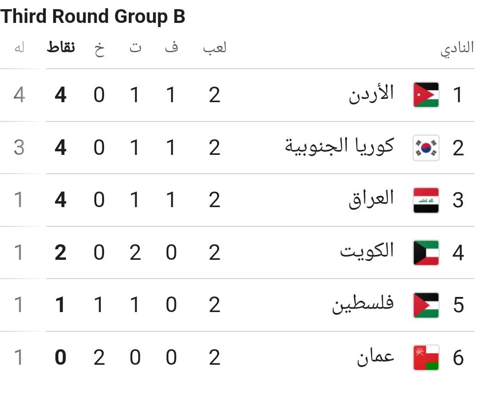
Task: Click the النادي club column header
Action: click(457, 49)
